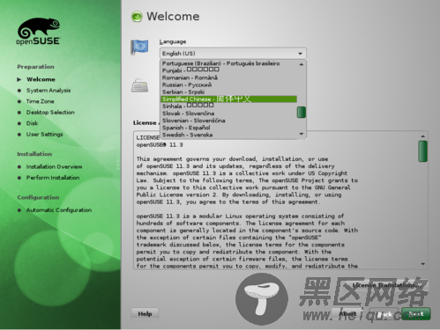Click license text scroll up arrow
Image resolution: width=440 pixels, height=330 pixels.
coord(422,136)
